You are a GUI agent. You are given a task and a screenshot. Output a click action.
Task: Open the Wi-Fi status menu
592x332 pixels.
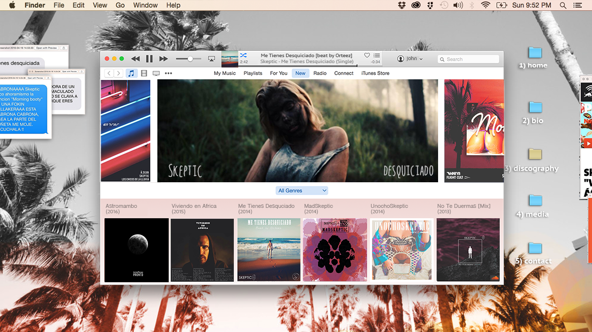click(486, 5)
